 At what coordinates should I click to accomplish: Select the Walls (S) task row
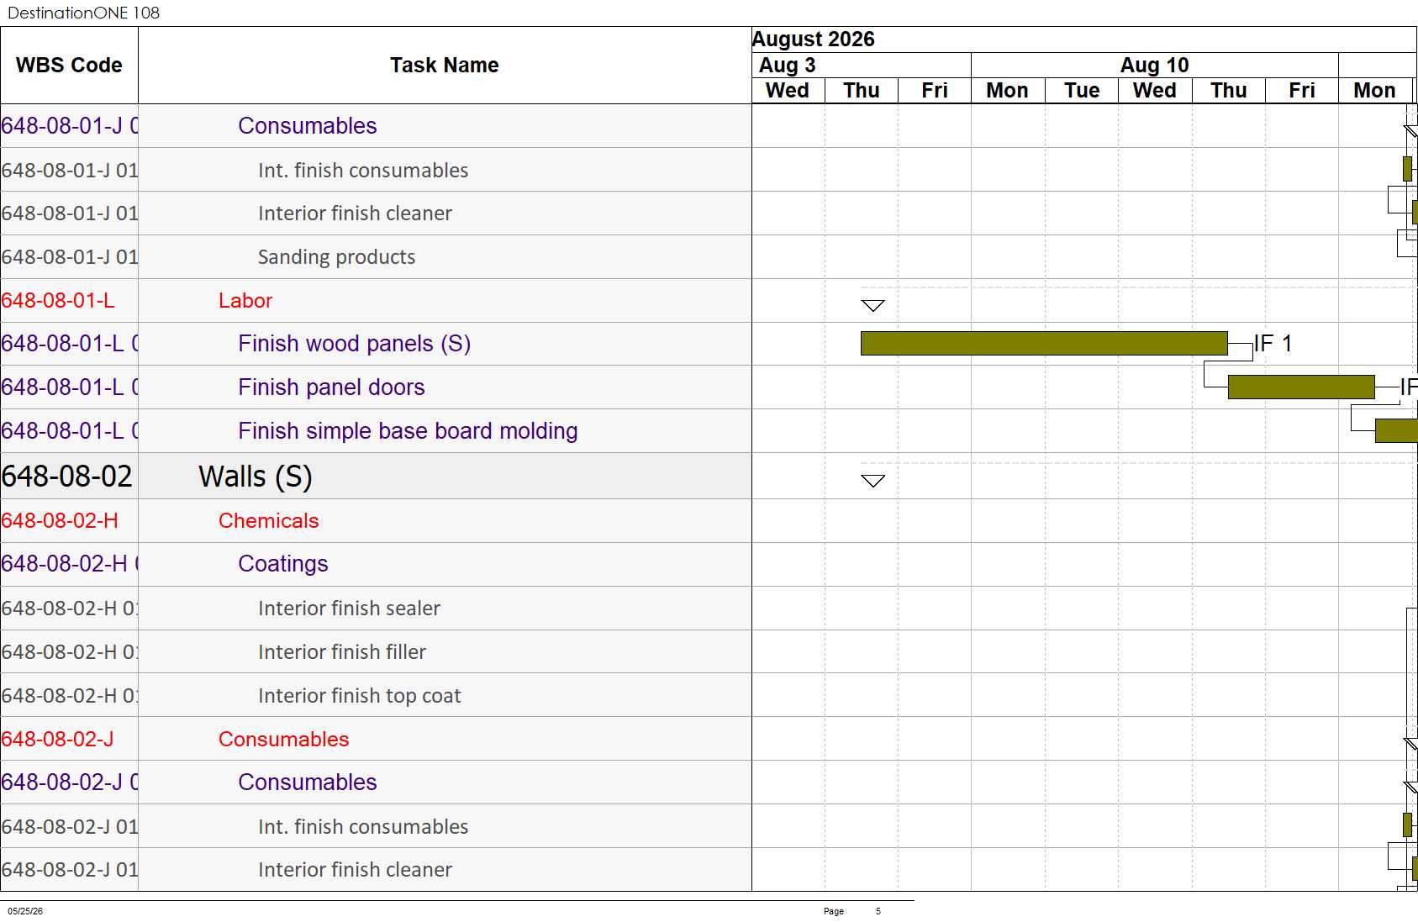tap(376, 476)
